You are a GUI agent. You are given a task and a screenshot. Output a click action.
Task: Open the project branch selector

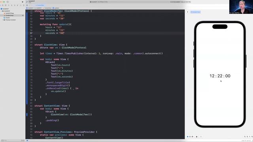31,2
